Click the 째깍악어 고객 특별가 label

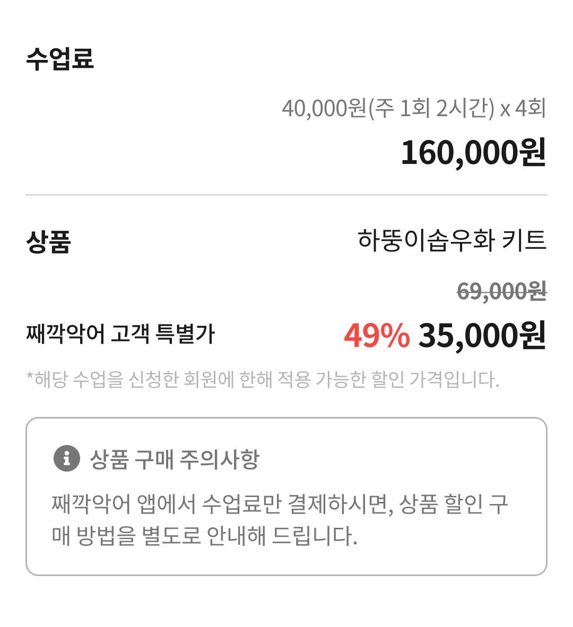click(120, 334)
